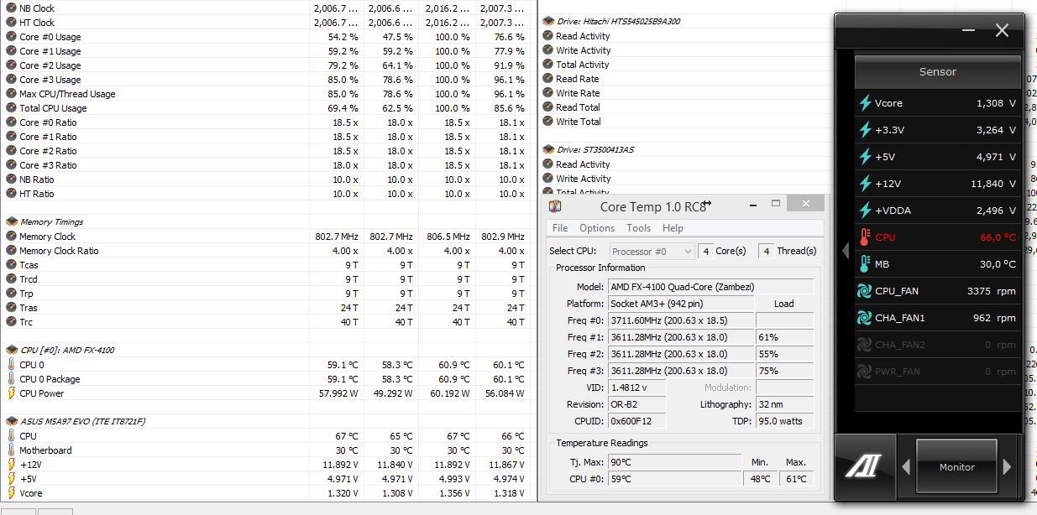This screenshot has width=1037, height=515.
Task: Click the Model field showing AMD FX-4100 Quad-Core
Action: click(710, 287)
